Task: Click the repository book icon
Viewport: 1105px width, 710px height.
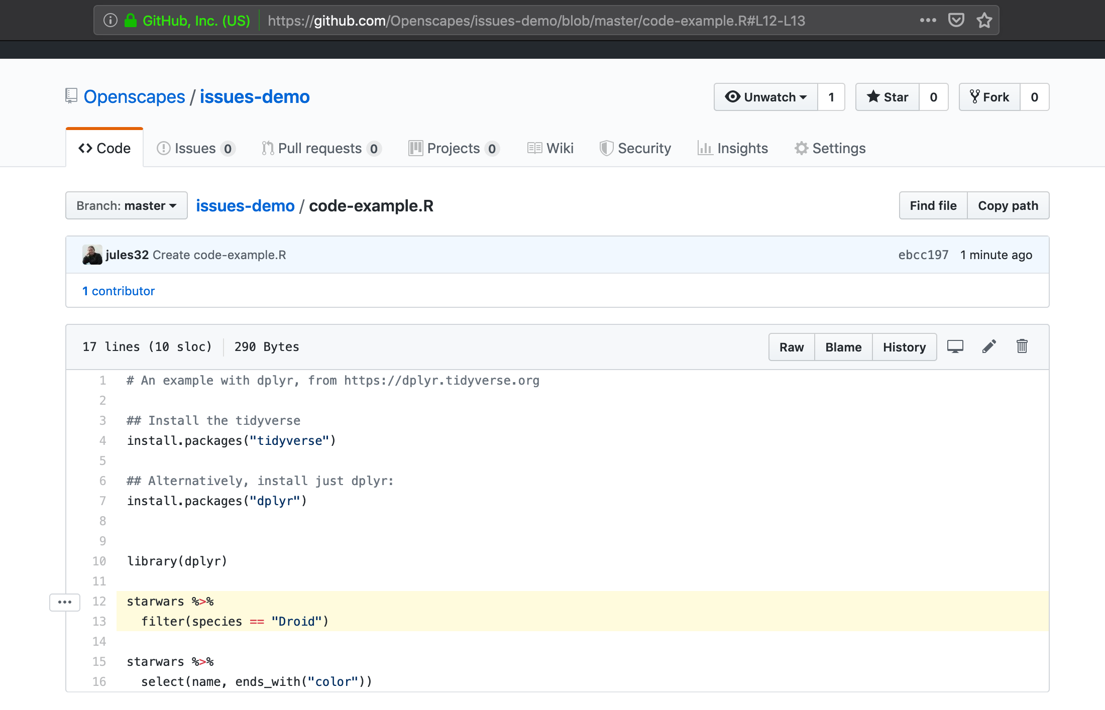Action: (x=71, y=96)
